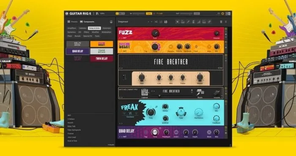296x156 pixels.
Task: Toggle power of the Freak module
Action: pos(225,102)
